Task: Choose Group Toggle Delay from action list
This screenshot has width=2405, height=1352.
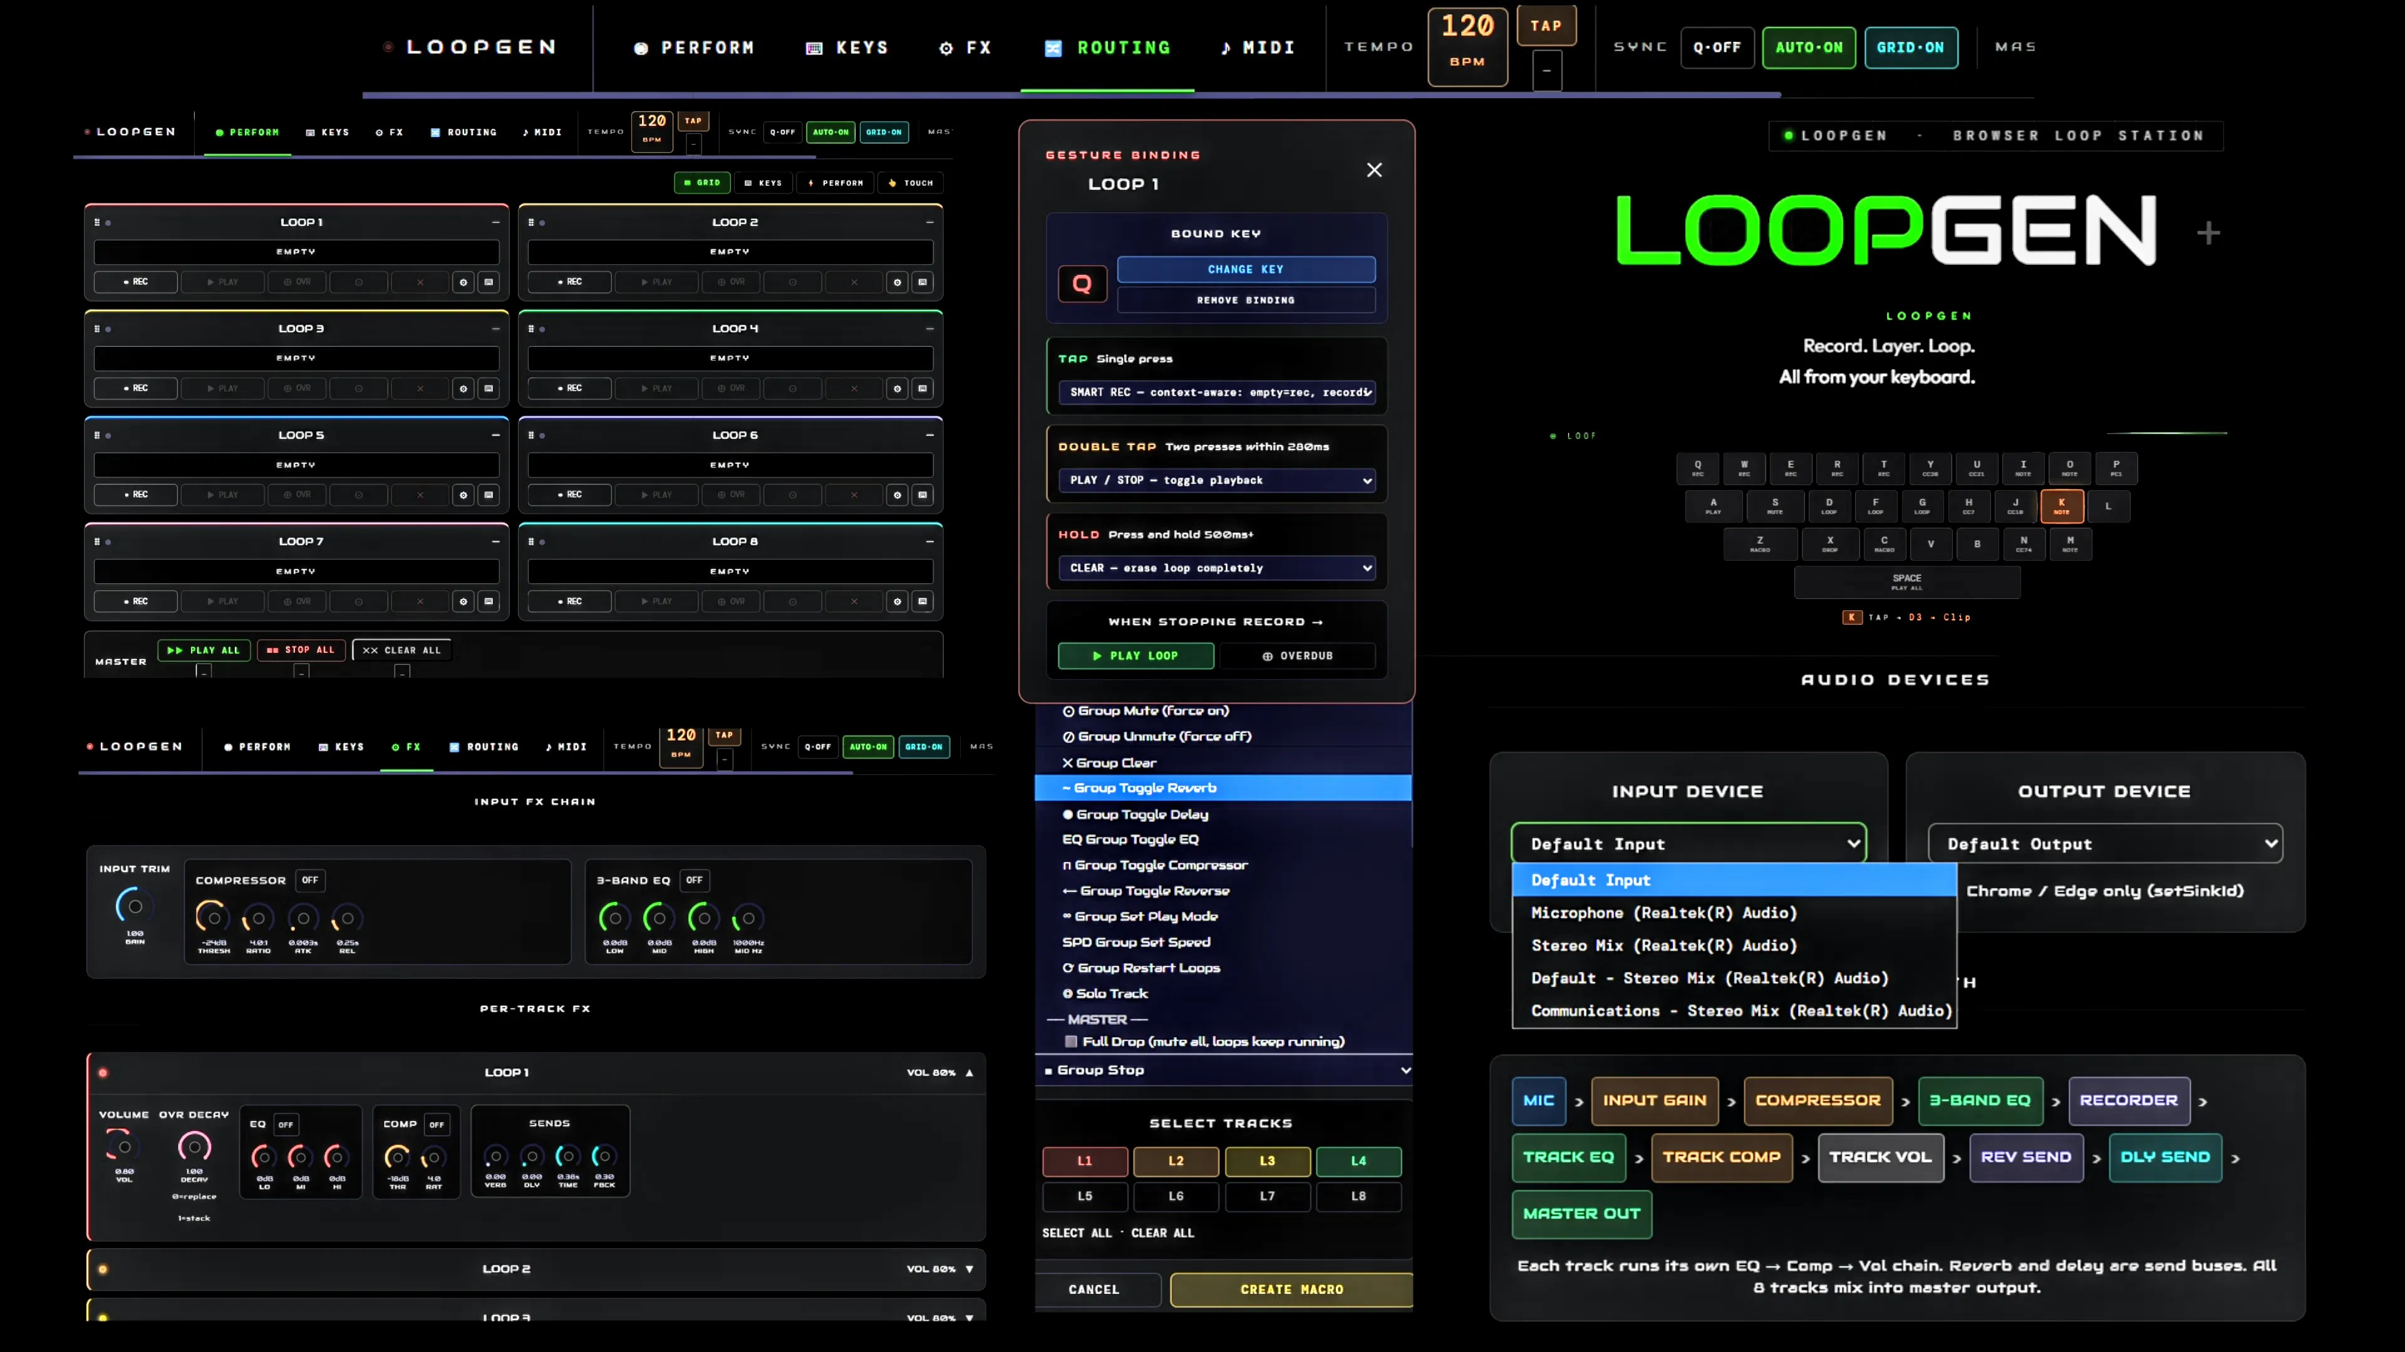Action: (1223, 814)
